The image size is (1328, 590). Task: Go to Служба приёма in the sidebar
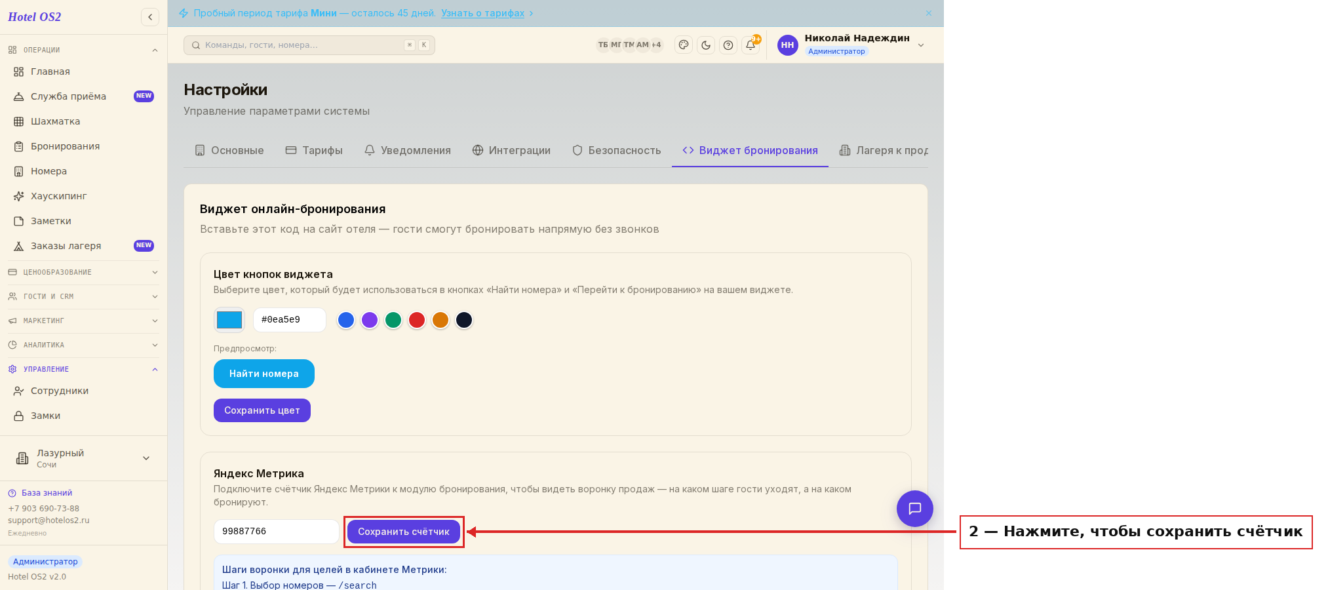point(83,96)
